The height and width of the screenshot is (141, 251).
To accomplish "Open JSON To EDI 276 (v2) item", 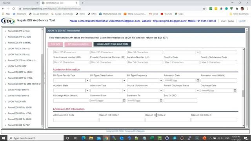I will 18,54.
